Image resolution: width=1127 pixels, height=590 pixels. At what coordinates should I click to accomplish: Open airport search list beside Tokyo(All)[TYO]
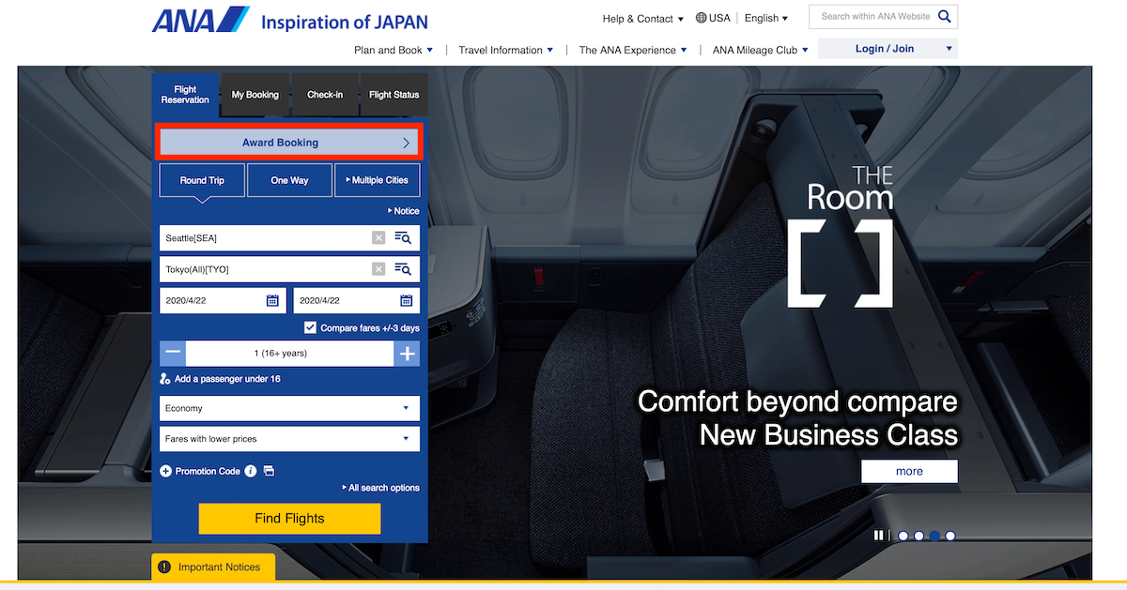point(403,269)
